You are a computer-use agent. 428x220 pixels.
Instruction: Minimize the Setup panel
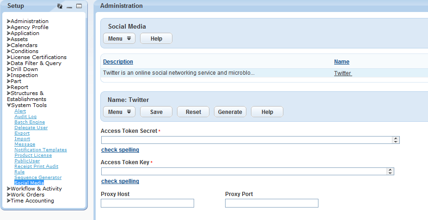coord(69,6)
